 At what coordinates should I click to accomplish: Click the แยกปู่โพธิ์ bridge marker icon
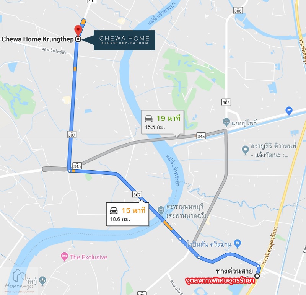(x=226, y=122)
